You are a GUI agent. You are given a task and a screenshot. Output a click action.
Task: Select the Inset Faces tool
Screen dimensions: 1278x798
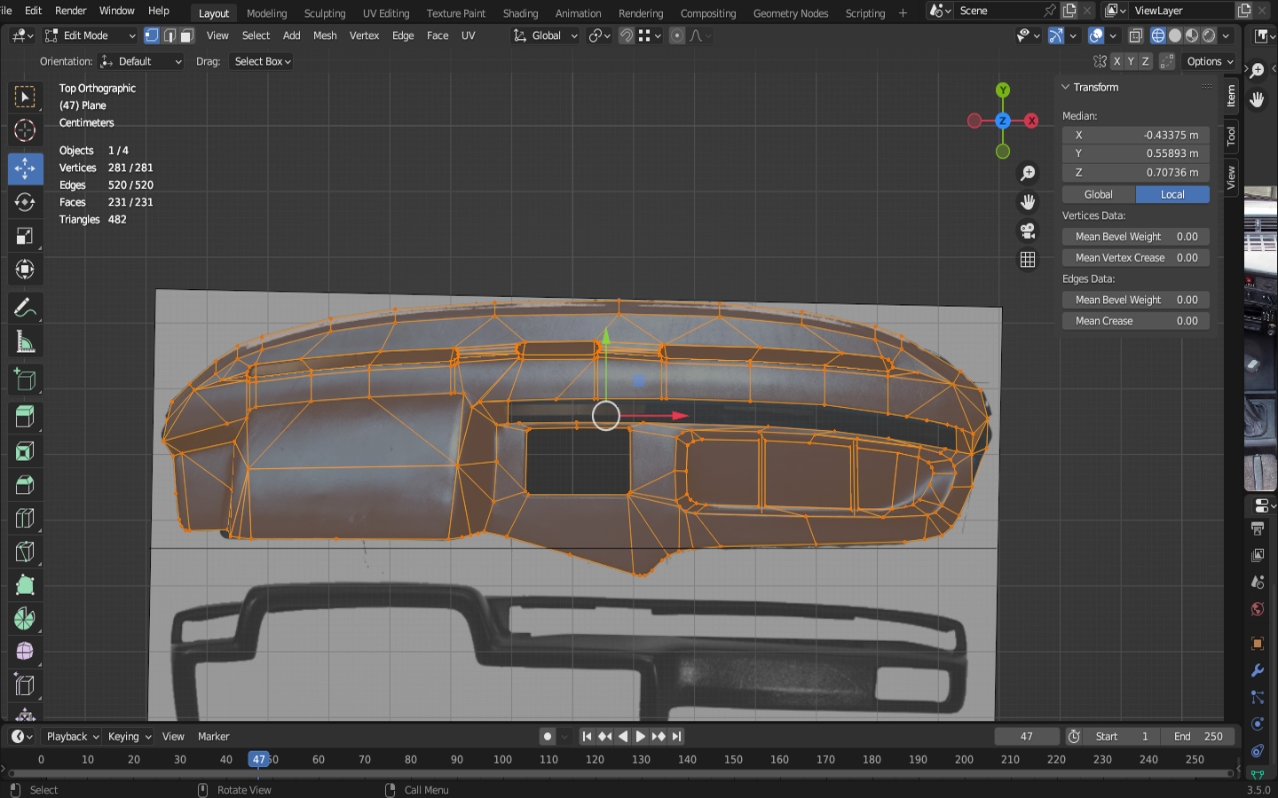(25, 451)
